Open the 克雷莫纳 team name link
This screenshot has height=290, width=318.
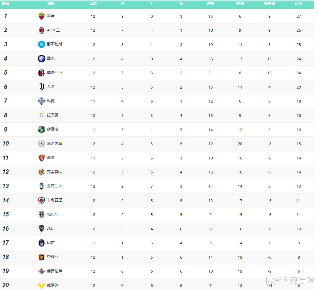click(x=55, y=172)
